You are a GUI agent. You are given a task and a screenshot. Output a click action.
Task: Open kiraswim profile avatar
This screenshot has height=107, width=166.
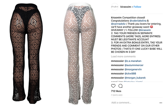pos(115,7)
